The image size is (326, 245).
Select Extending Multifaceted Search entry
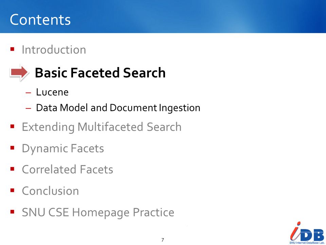pos(102,127)
